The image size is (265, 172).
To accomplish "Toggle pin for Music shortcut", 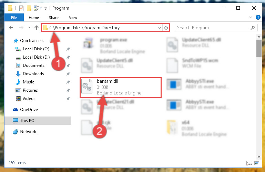I will point(68,82).
